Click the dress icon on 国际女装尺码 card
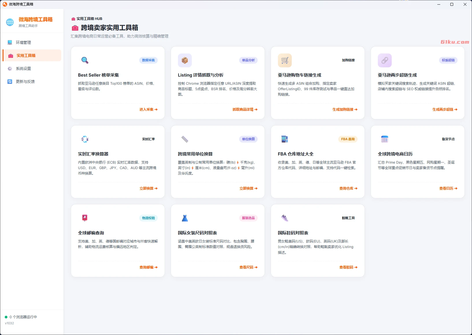This screenshot has width=472, height=335. [x=185, y=218]
